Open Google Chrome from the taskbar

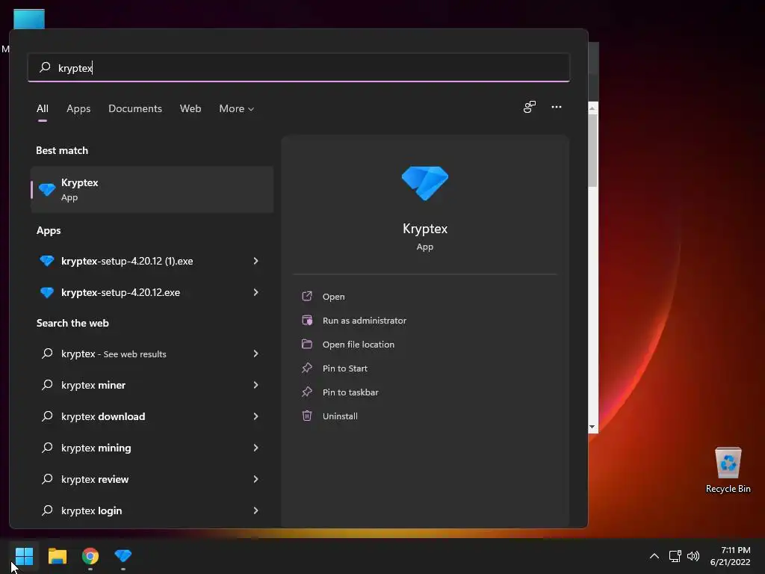coord(90,555)
